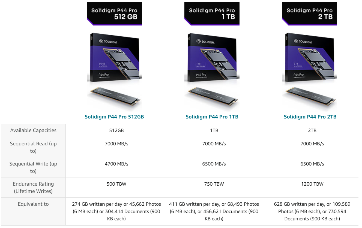The width and height of the screenshot is (362, 228).
Task: Select the 1200 TBW endurance cell
Action: click(312, 184)
